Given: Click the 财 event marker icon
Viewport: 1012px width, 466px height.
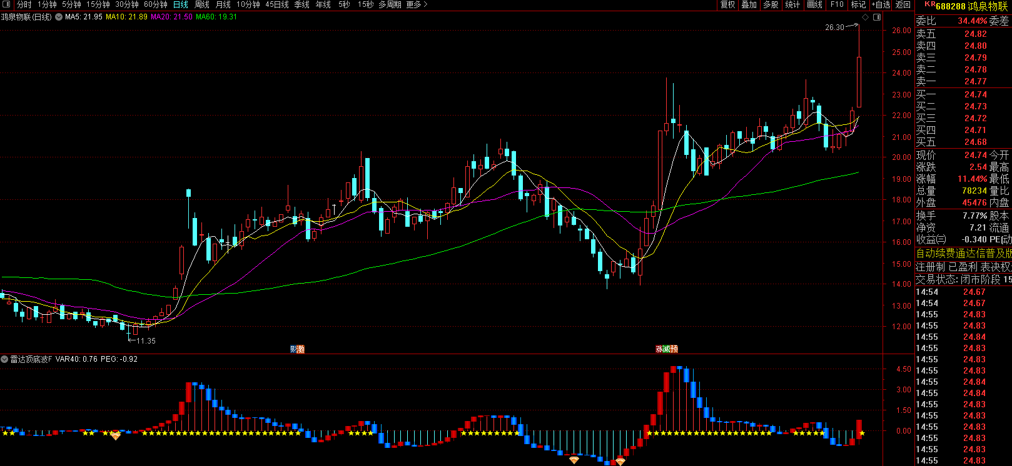Looking at the screenshot, I should [x=293, y=349].
